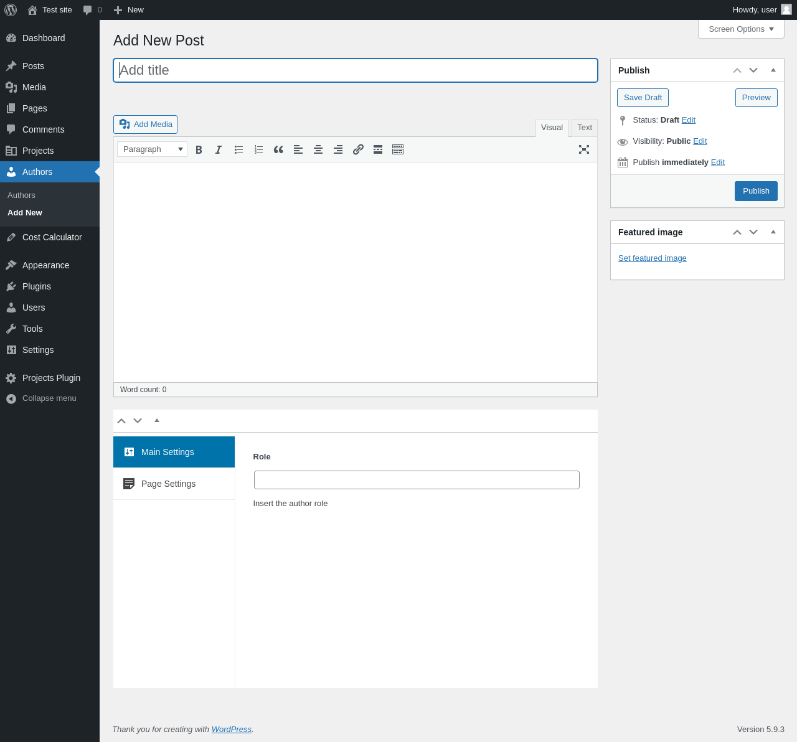The image size is (797, 742).
Task: Open Comments menu item
Action: point(50,129)
